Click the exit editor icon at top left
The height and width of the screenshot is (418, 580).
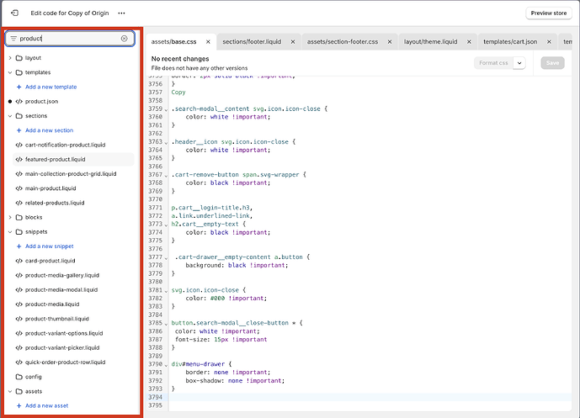(x=14, y=13)
